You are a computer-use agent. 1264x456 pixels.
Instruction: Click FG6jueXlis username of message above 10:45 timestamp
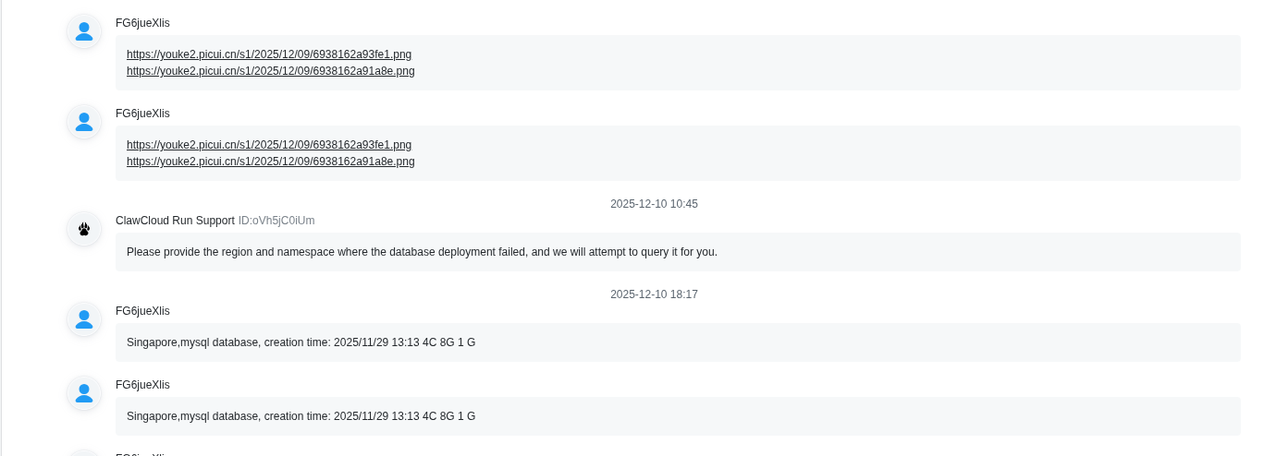[142, 114]
